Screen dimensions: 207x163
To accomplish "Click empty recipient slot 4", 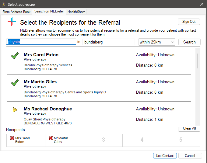I will coord(142,140).
